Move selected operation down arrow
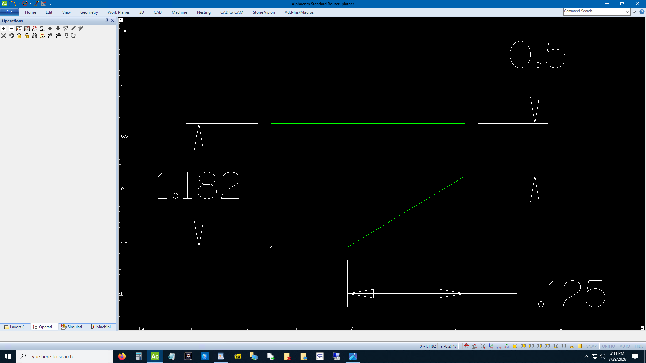The image size is (646, 363). (x=58, y=28)
